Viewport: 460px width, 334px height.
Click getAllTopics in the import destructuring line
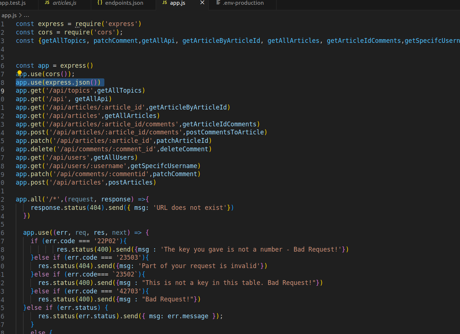click(64, 41)
